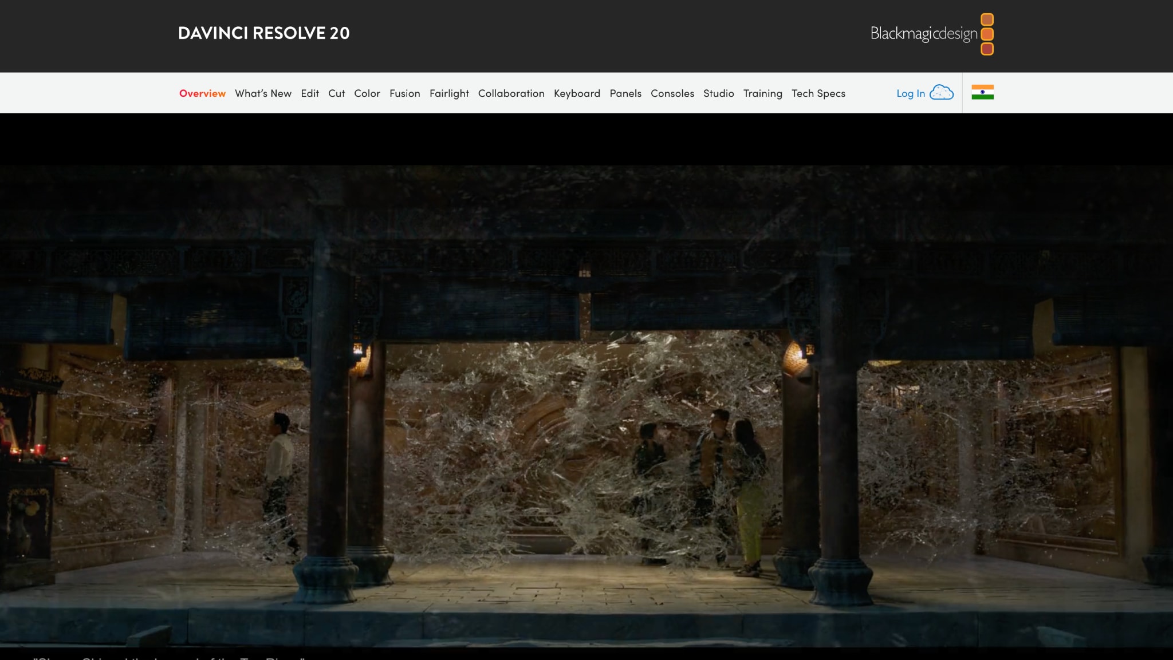Open the Training page

763,93
